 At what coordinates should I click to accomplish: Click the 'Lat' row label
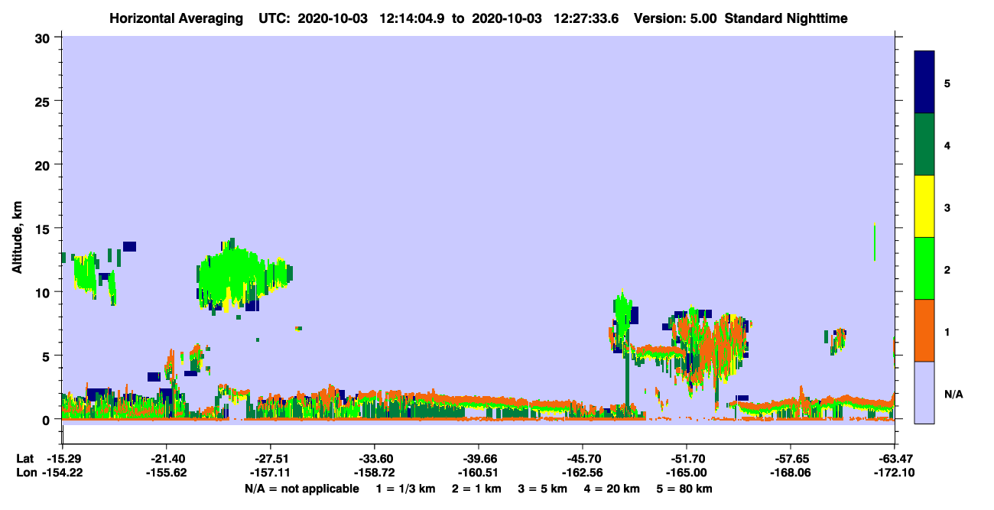25,459
